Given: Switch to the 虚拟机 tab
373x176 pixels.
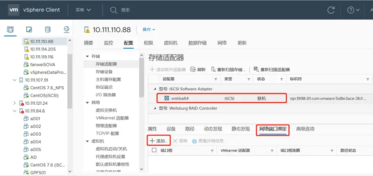Looking at the screenshot, I should (171, 43).
